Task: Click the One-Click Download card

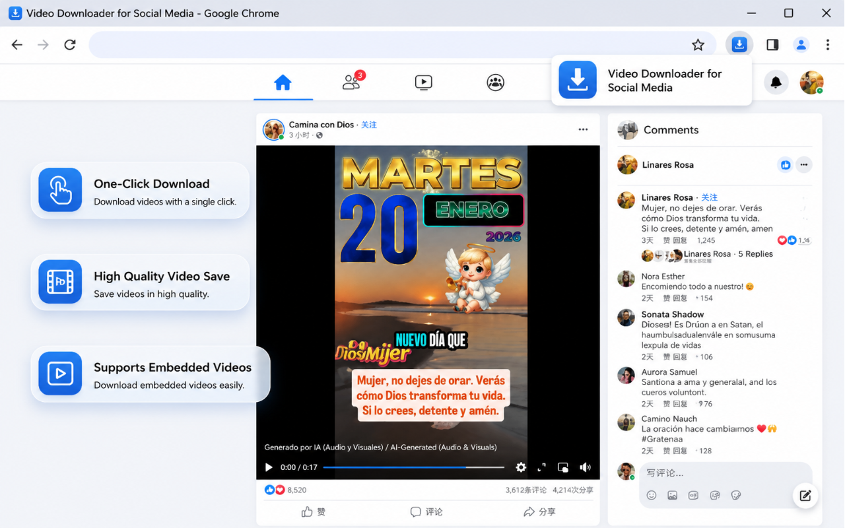Action: tap(140, 190)
